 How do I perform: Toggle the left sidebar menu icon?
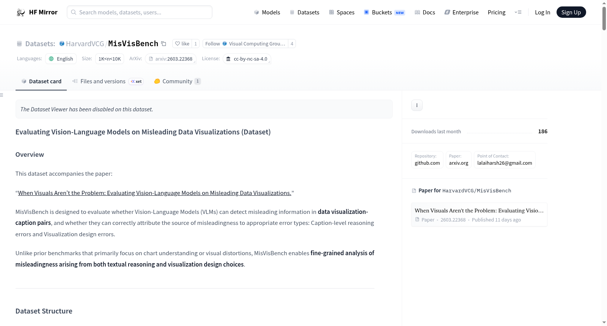2,95
